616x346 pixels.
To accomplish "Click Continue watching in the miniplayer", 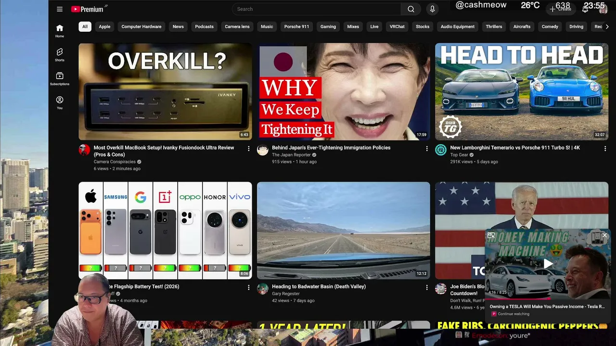I will click(x=513, y=314).
